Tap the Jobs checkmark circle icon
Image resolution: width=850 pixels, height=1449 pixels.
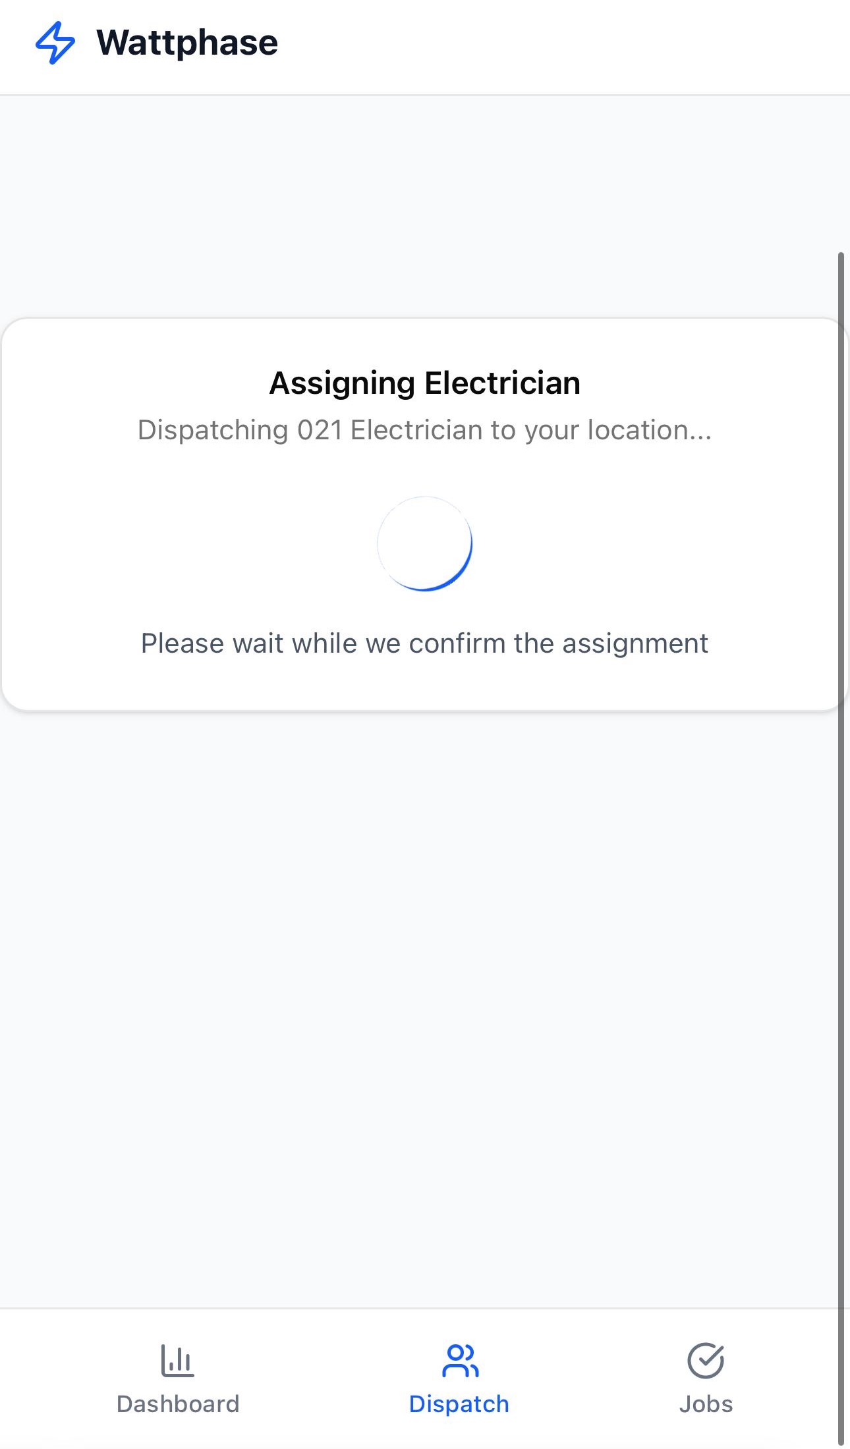[x=706, y=1361]
